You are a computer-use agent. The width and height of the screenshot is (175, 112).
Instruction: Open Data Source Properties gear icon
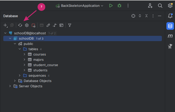click(27, 25)
